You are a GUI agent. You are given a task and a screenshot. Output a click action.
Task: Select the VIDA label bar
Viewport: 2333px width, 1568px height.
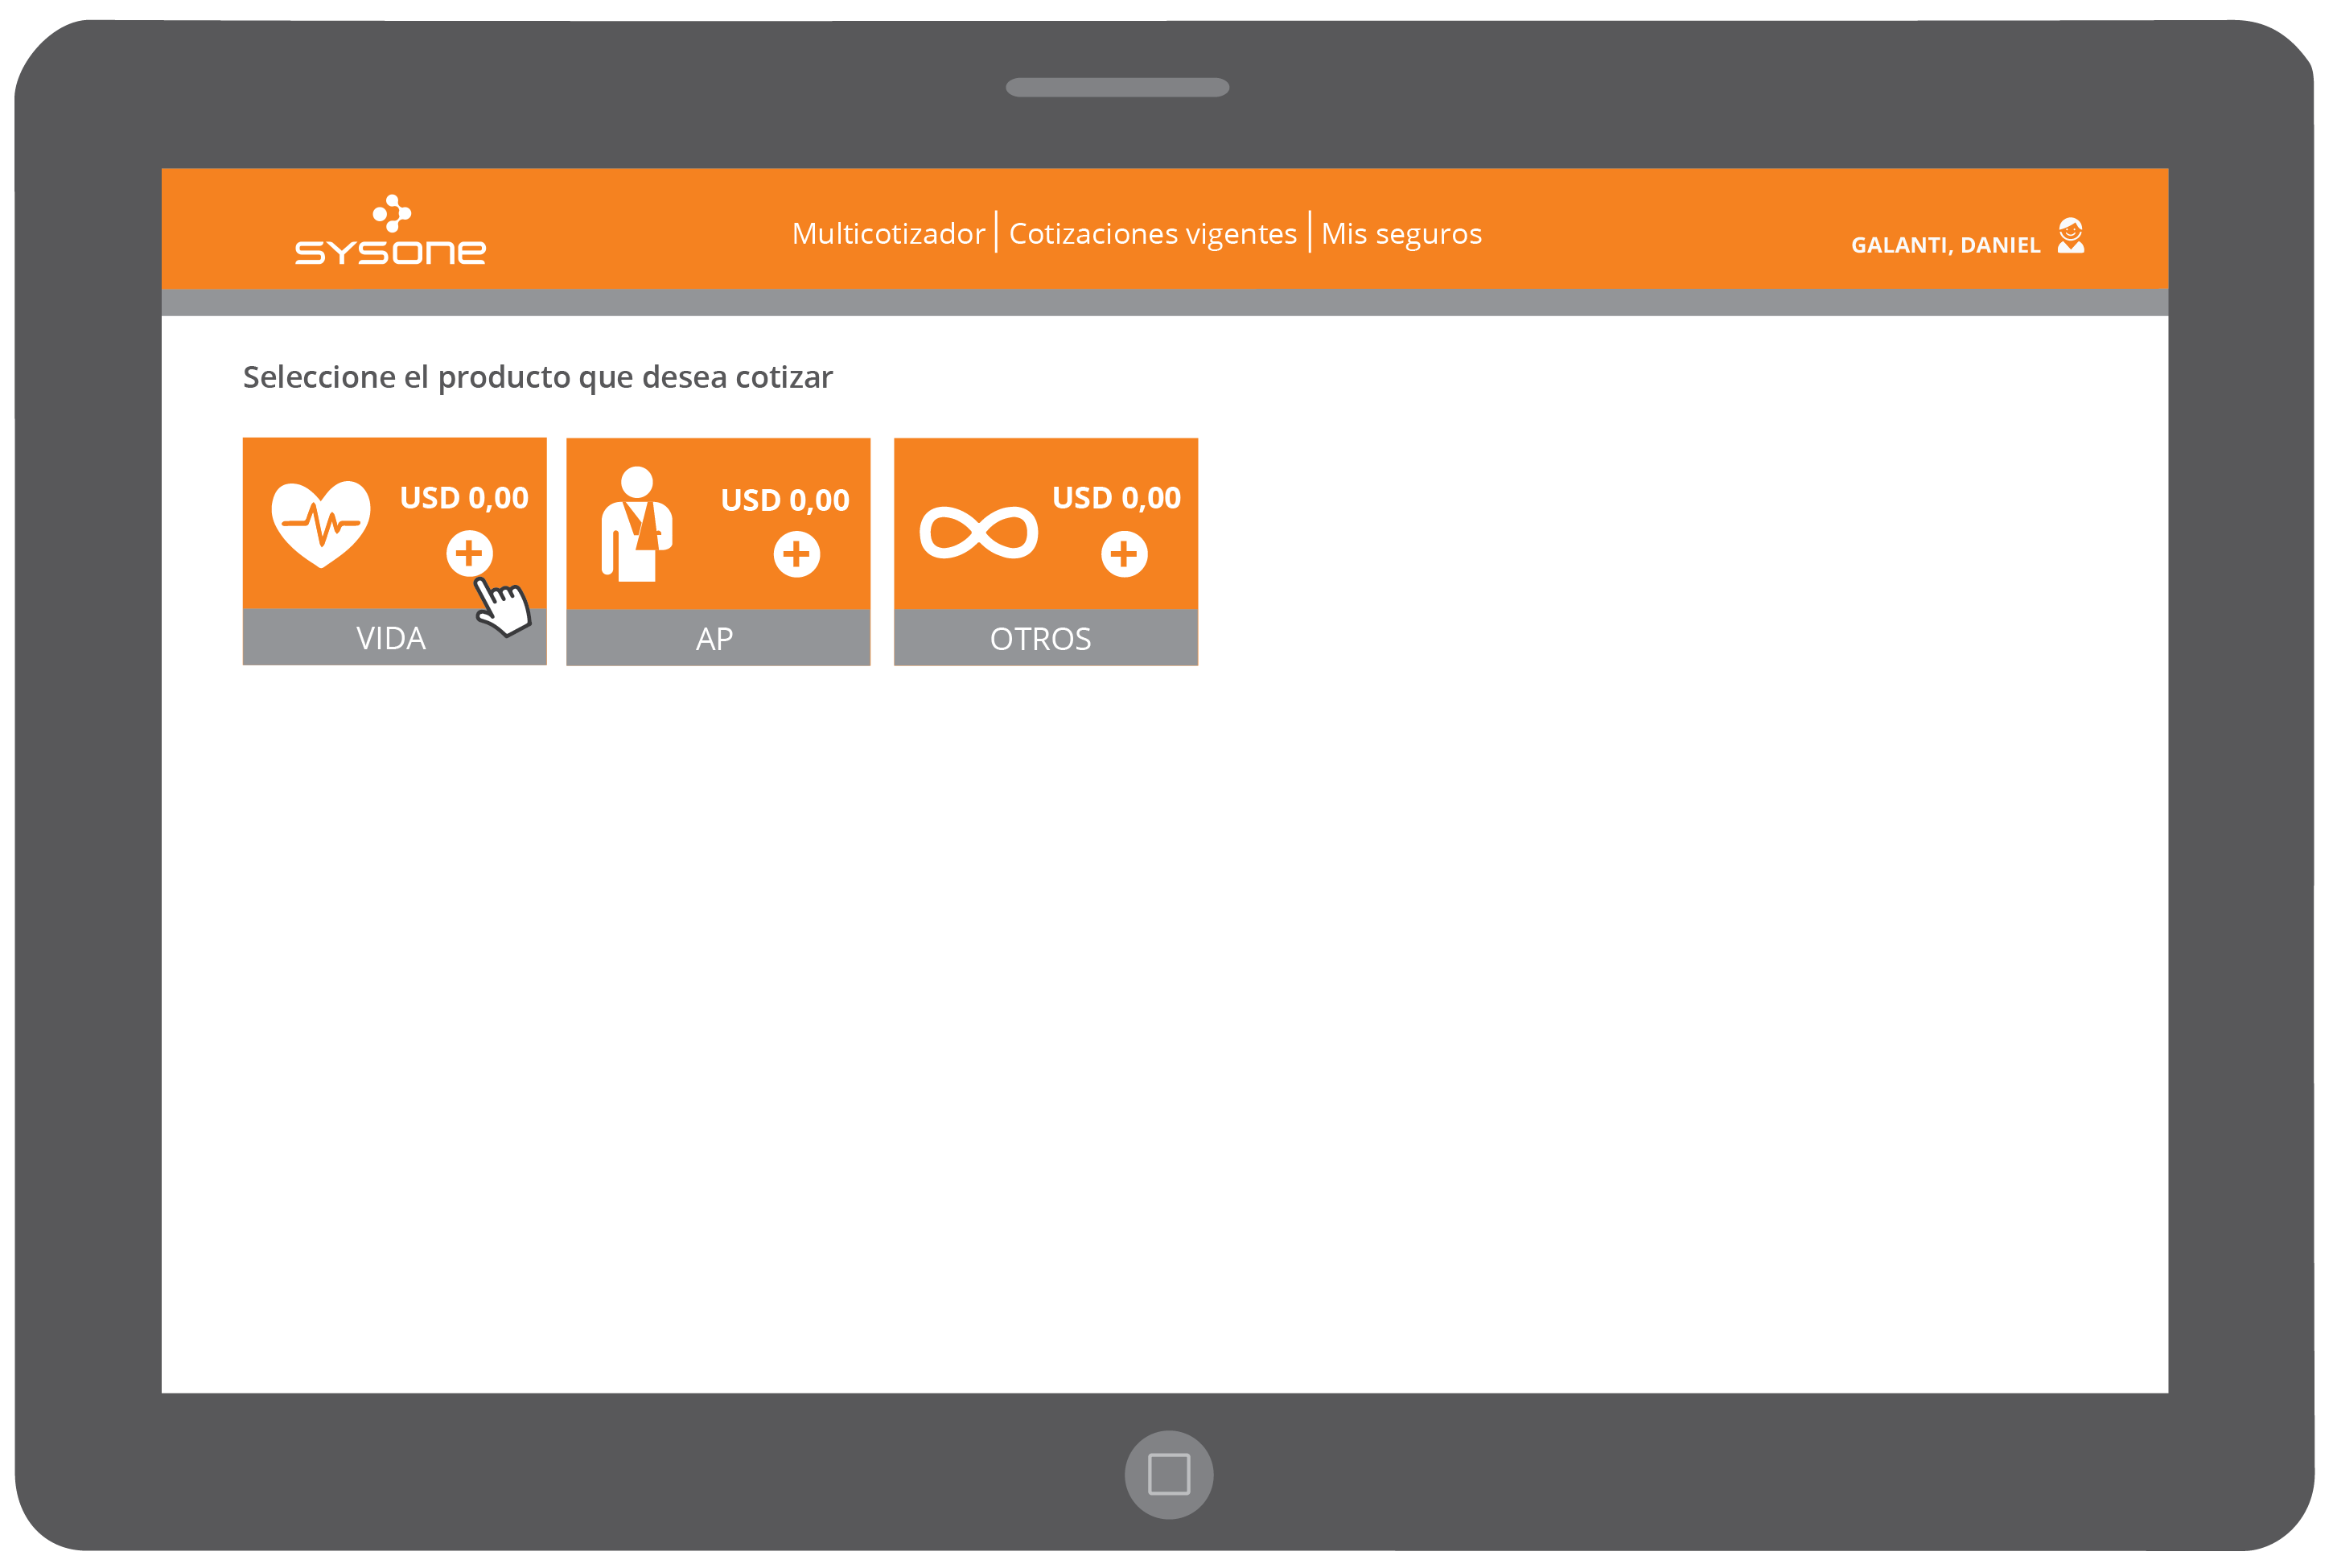point(391,638)
